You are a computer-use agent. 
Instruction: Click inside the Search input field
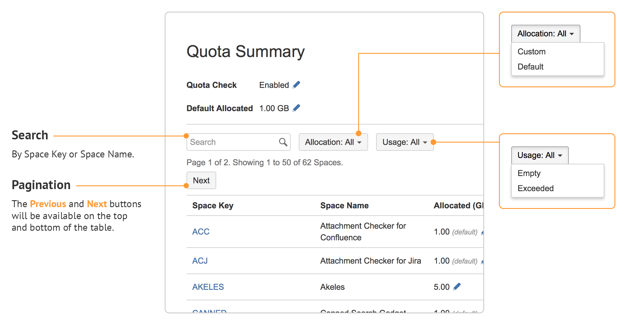[230, 142]
